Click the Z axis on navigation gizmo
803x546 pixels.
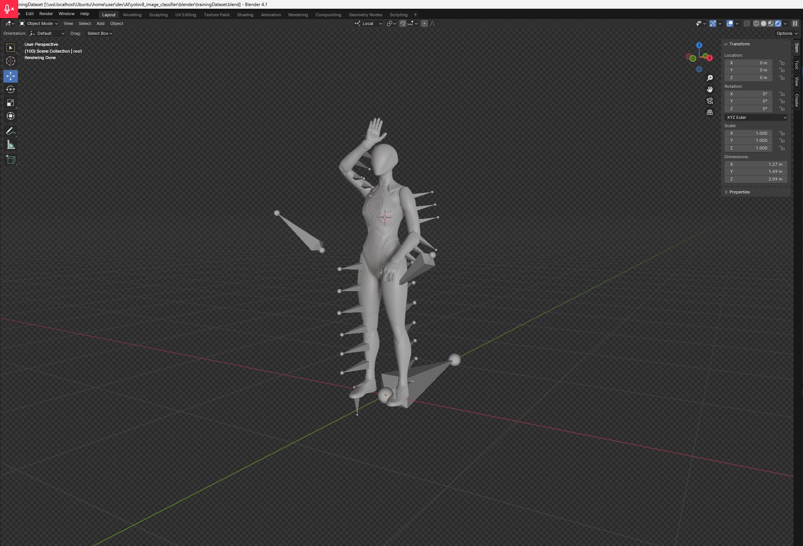[x=699, y=45]
